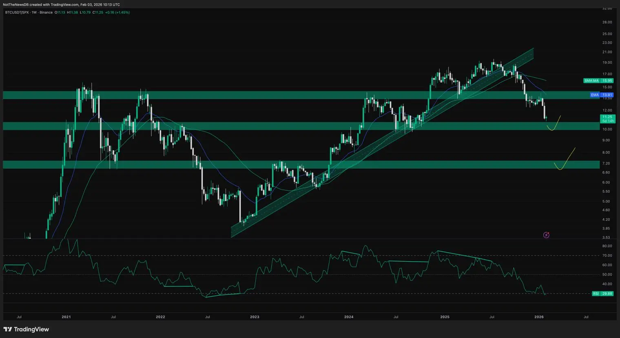Image resolution: width=620 pixels, height=338 pixels.
Task: Click the Binance exchange name in legend
Action: coord(46,13)
